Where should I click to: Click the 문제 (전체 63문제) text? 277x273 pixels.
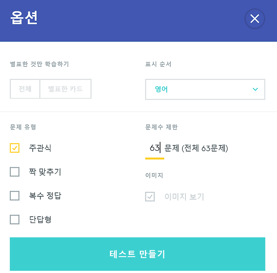coord(196,148)
